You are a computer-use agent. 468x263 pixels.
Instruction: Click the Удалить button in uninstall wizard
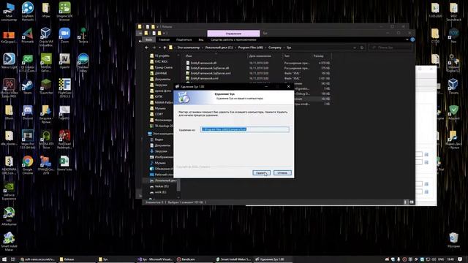pyautogui.click(x=261, y=172)
